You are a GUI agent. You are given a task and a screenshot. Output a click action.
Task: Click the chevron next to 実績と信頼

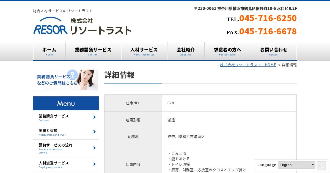94,132
